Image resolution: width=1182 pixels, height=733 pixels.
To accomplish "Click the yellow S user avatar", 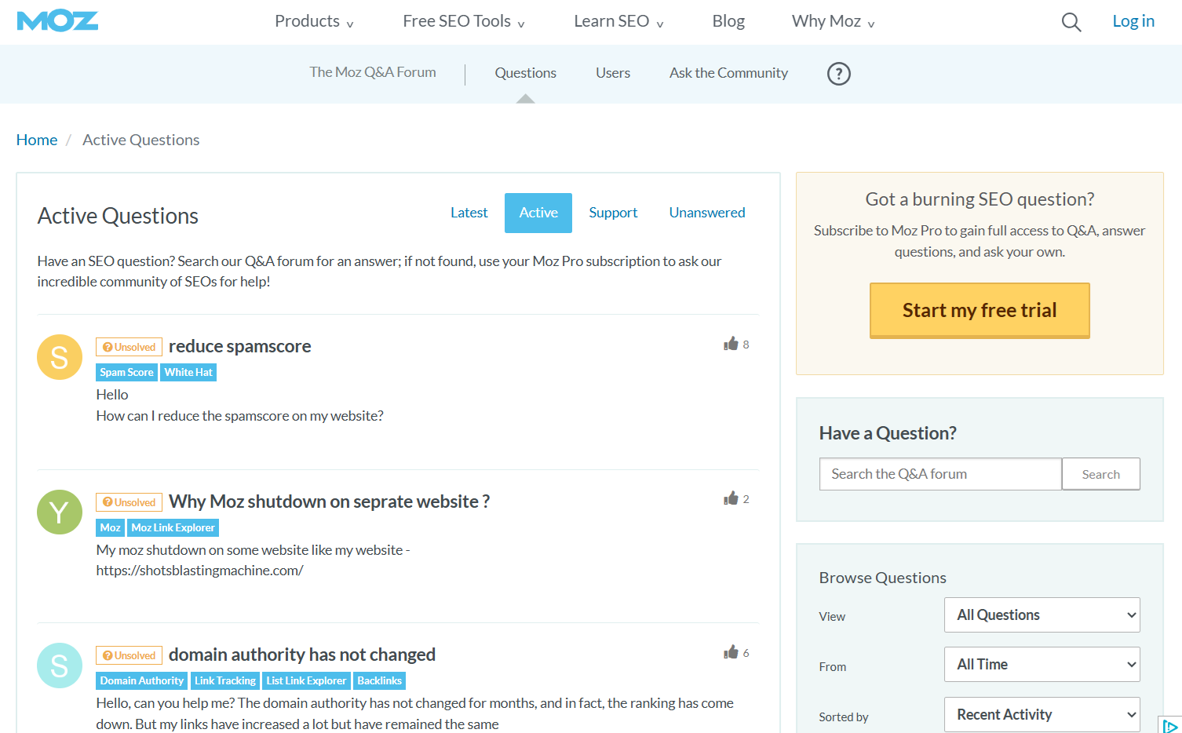I will 60,357.
